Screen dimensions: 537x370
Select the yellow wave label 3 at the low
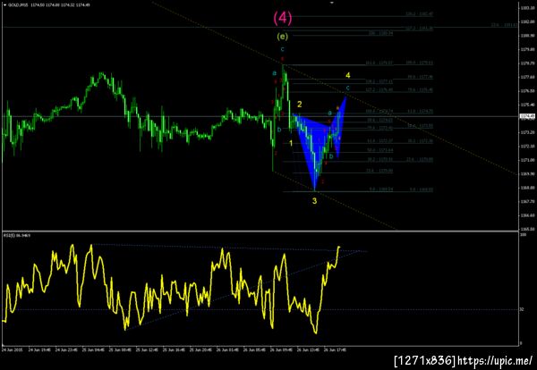tap(314, 201)
